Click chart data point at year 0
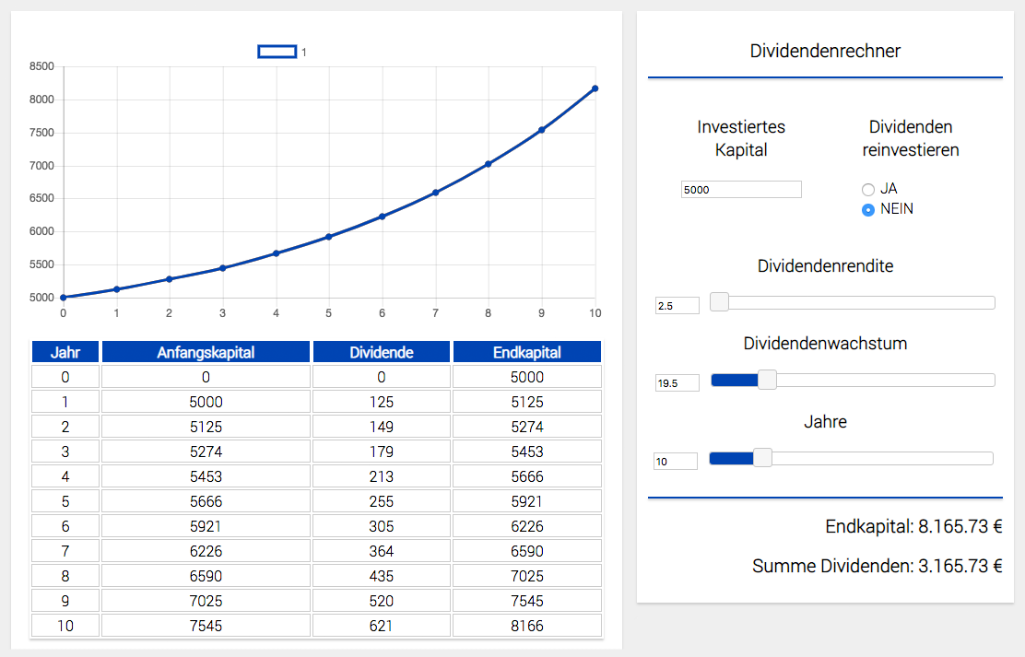 pos(64,298)
